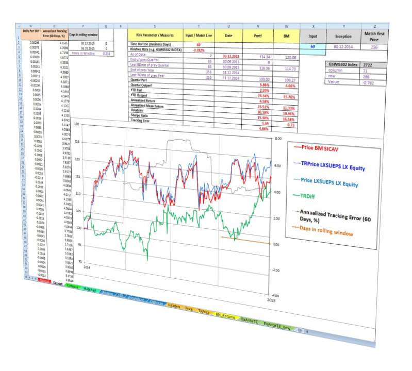This screenshot has width=412, height=371.
Task: Select the Universe sheet tab
Action: [107, 293]
